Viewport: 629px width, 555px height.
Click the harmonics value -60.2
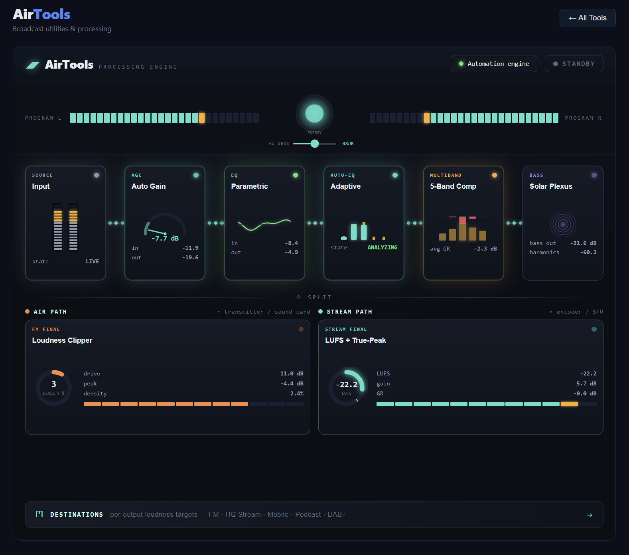tap(588, 253)
